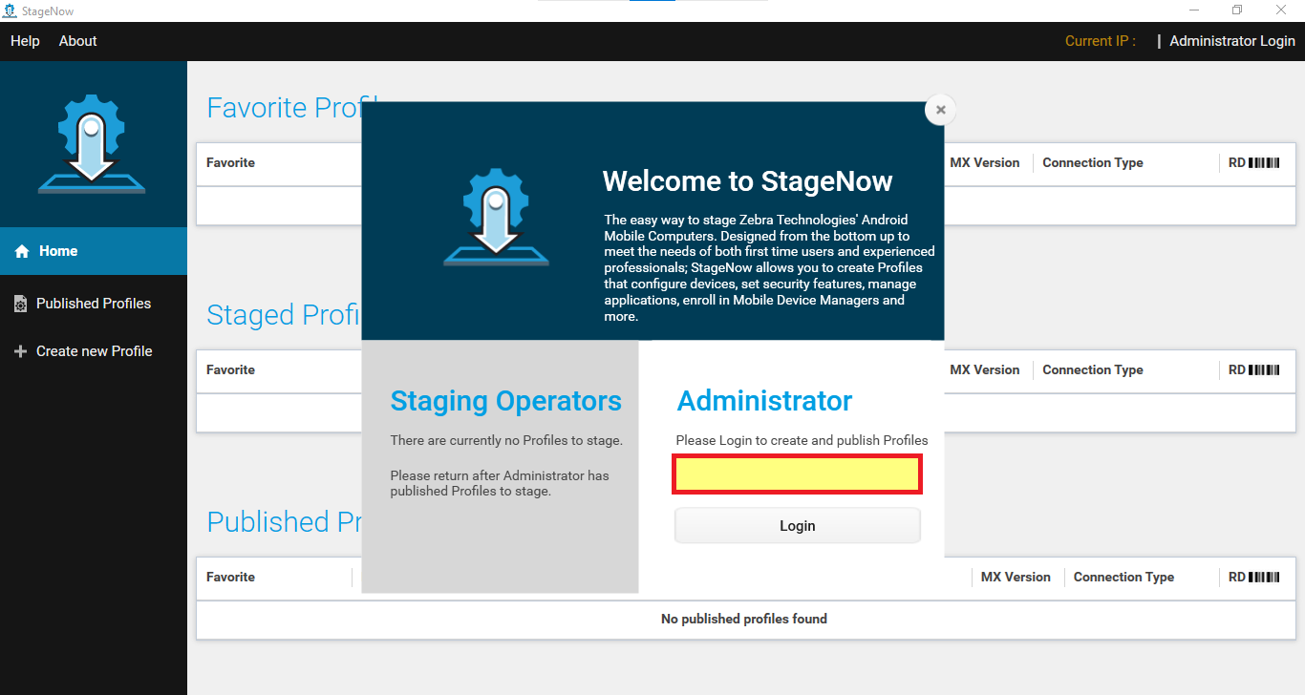Click the MX Version header in Favorite Profiles table
The height and width of the screenshot is (695, 1305).
(x=984, y=162)
